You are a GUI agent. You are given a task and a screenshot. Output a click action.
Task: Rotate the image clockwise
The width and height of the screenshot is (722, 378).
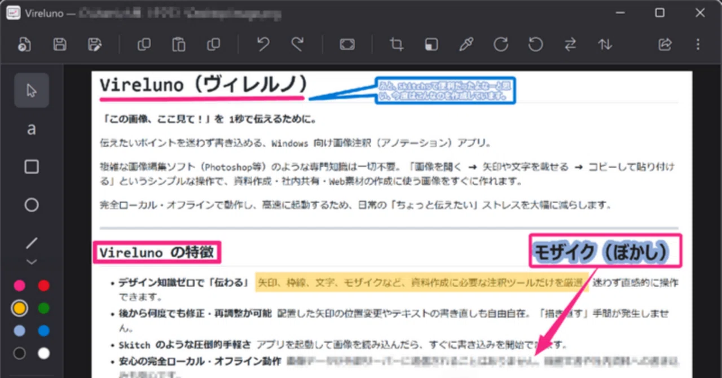coord(501,45)
